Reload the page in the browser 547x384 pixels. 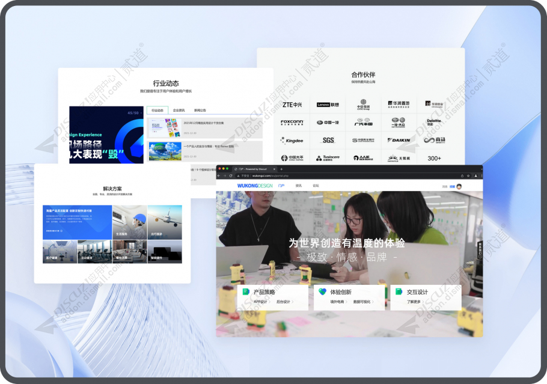coord(231,176)
